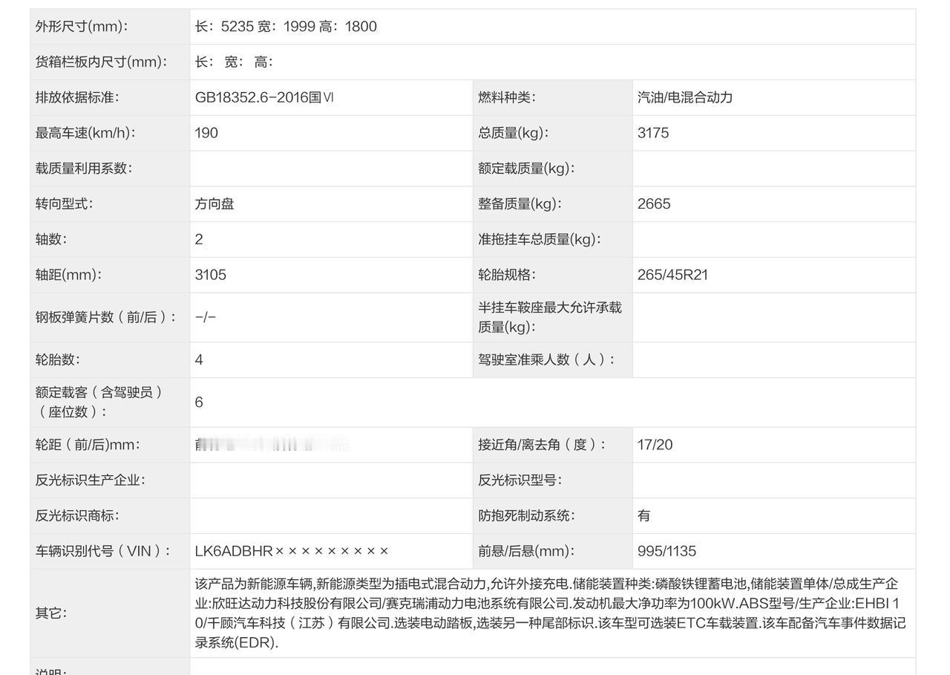
Task: Select the wheelbase value 3105
Action: click(x=211, y=275)
